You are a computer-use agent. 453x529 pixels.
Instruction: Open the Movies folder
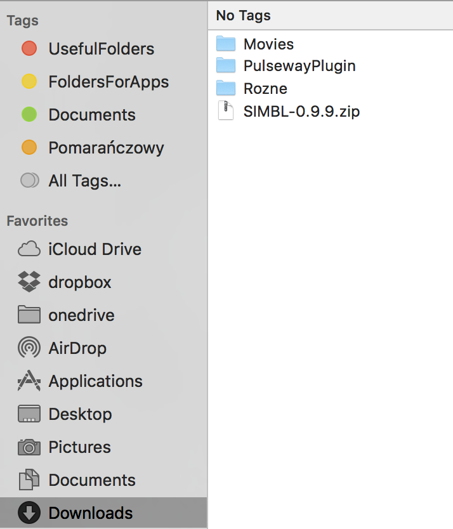pyautogui.click(x=269, y=44)
